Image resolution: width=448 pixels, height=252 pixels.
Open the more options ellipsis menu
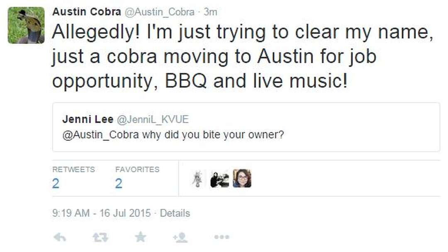tap(222, 237)
